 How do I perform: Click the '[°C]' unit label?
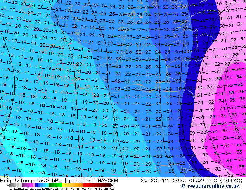[90, 181]
